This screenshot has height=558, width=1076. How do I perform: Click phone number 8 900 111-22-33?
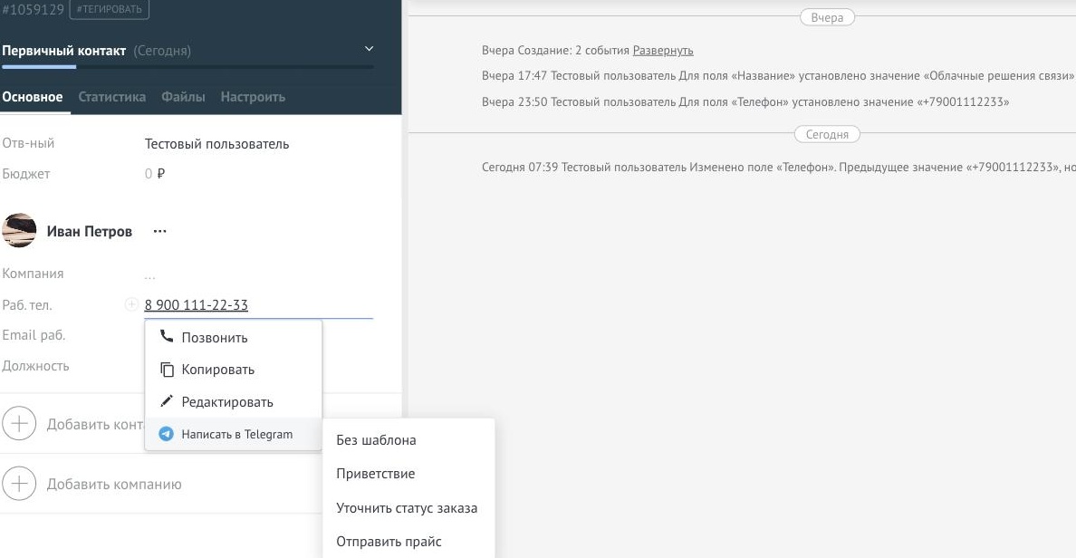tap(197, 304)
